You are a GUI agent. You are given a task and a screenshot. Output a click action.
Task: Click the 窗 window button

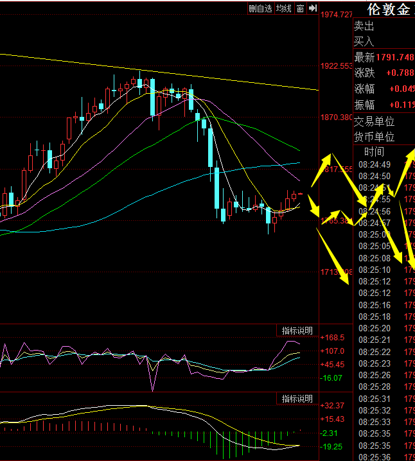300,8
